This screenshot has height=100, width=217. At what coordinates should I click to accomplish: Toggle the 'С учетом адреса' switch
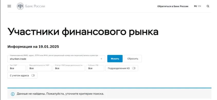pos(33,75)
